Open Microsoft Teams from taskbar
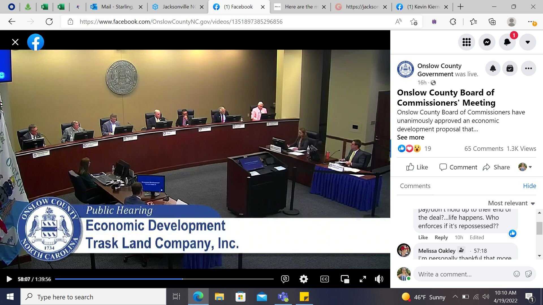Viewport: 543px width, 305px height. pyautogui.click(x=283, y=297)
